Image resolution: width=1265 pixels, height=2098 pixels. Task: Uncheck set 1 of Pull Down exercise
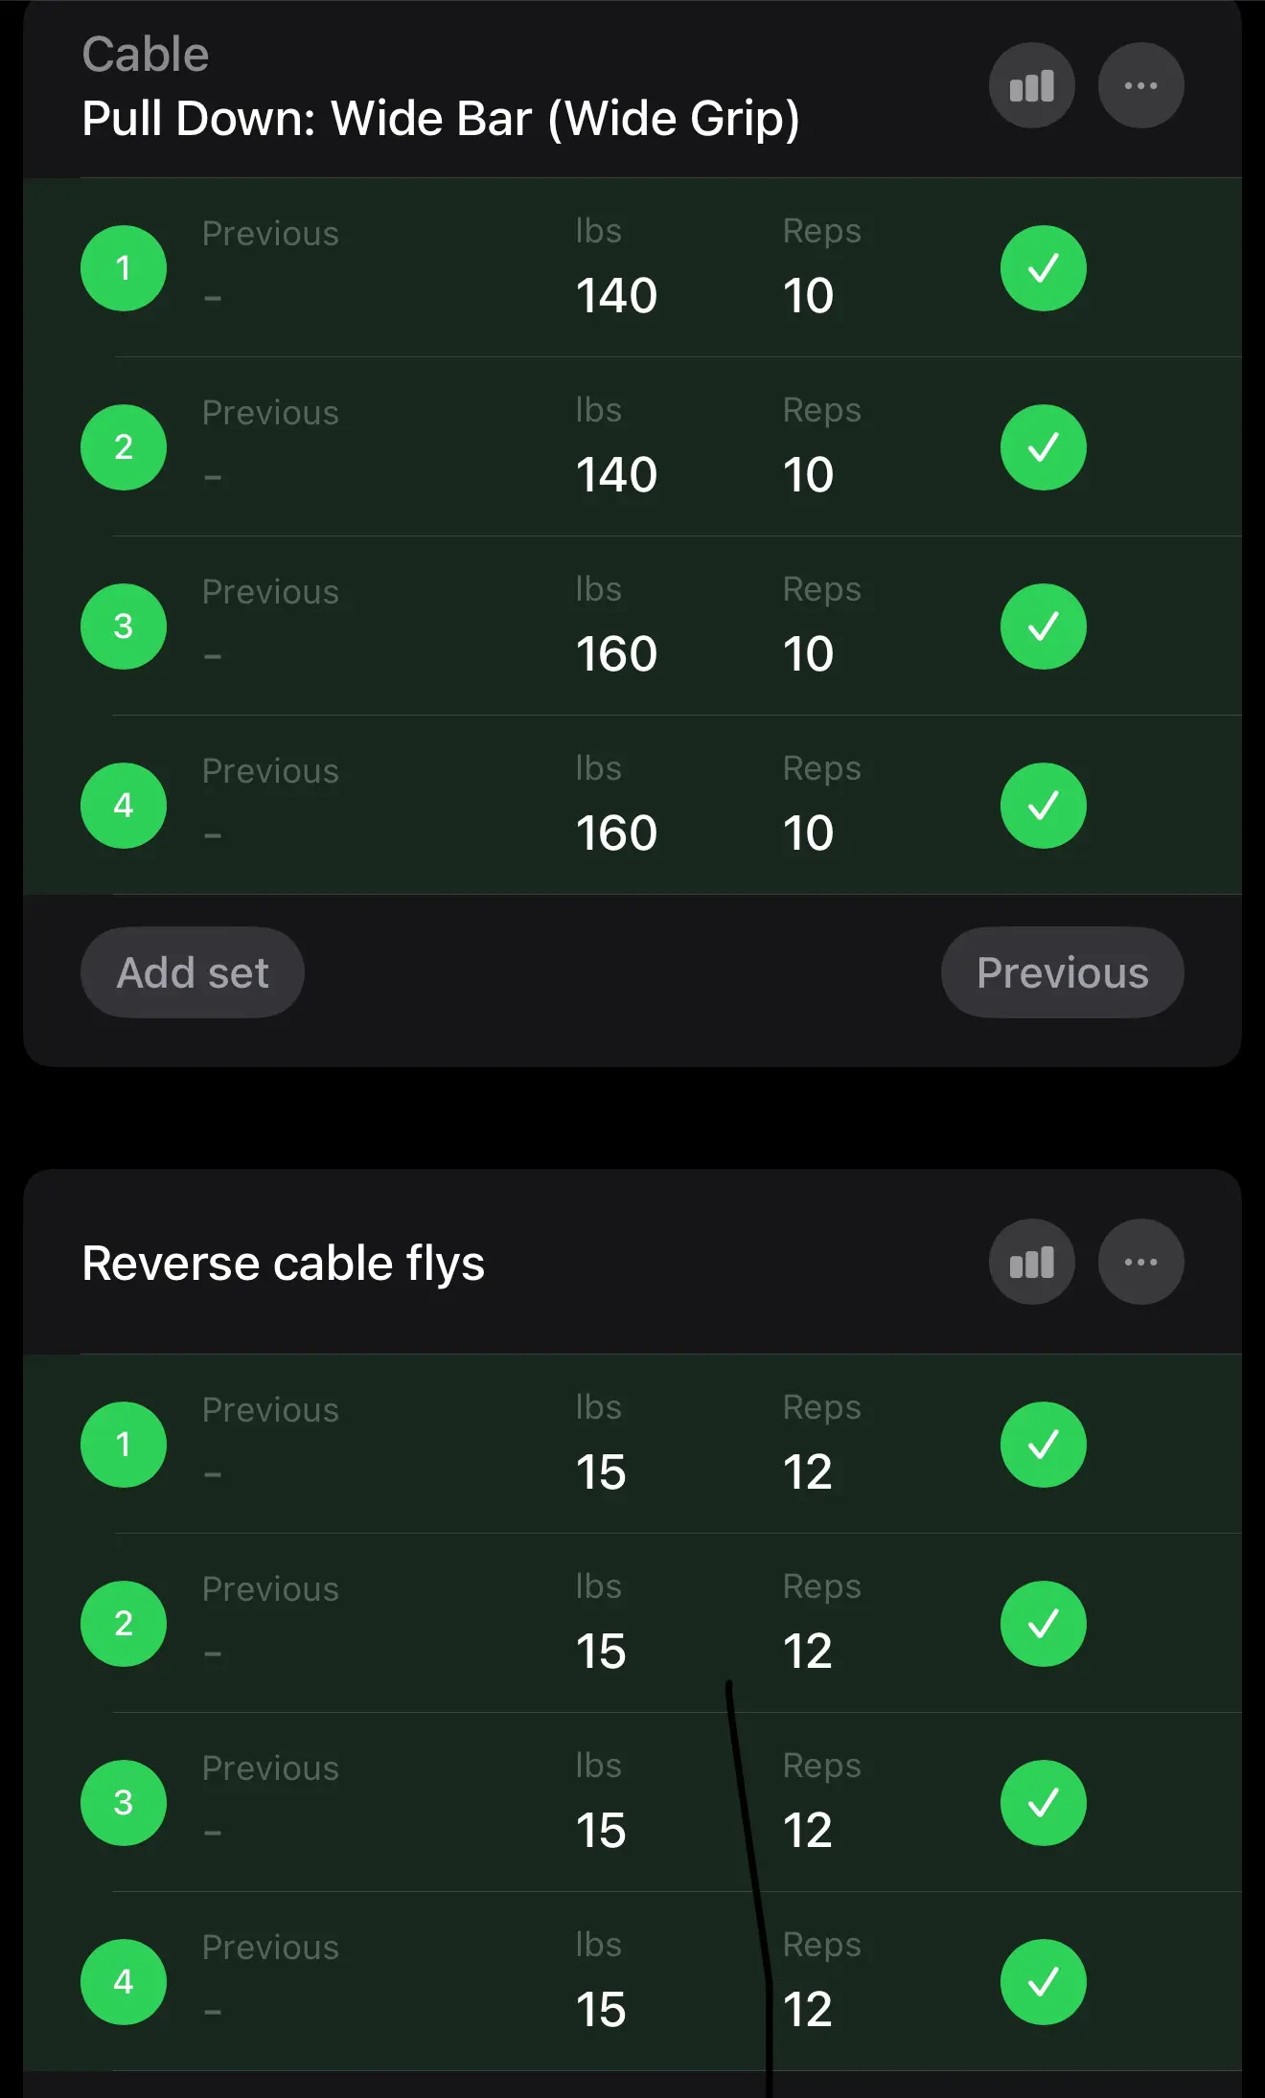pos(1043,268)
